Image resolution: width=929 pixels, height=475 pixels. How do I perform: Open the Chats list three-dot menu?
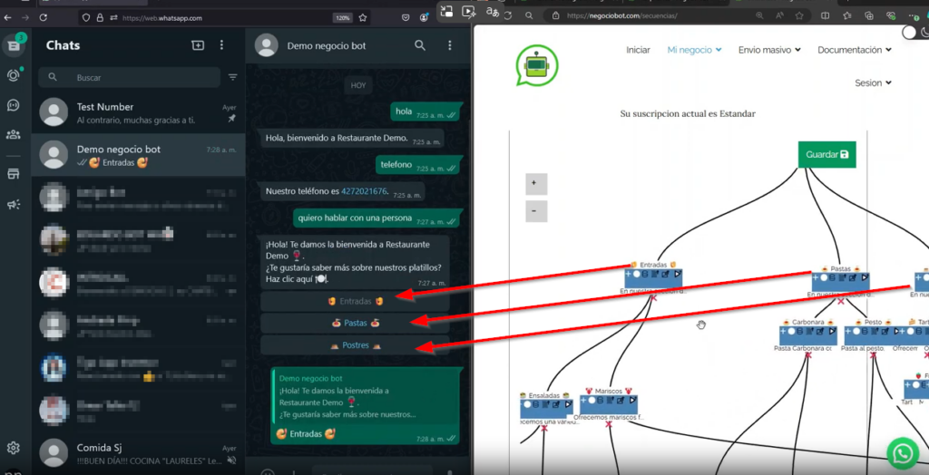pyautogui.click(x=221, y=45)
